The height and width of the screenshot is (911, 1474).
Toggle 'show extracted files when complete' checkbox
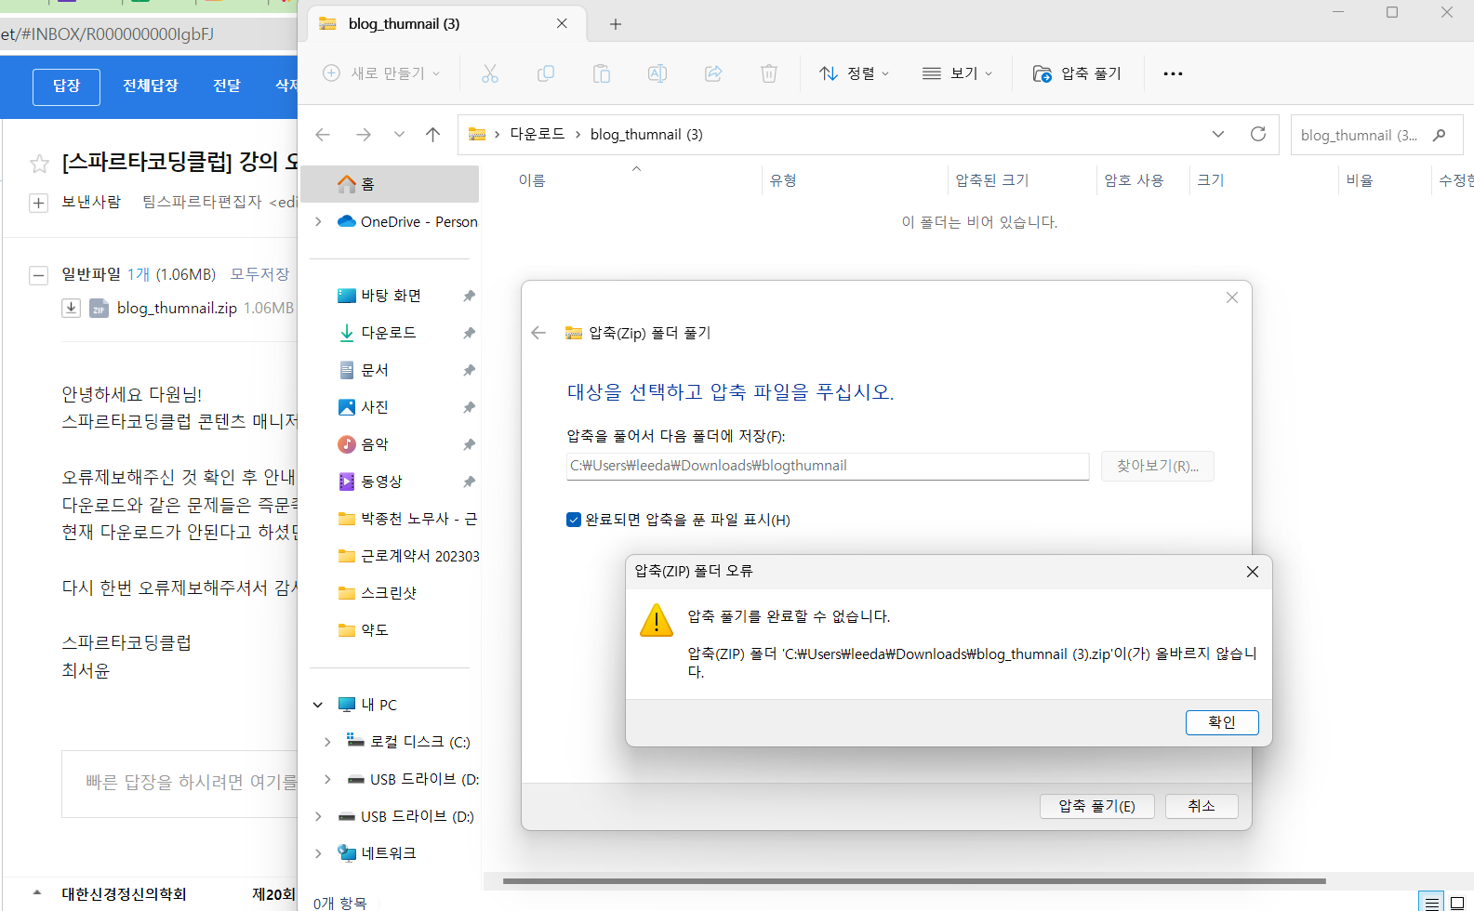tap(574, 520)
